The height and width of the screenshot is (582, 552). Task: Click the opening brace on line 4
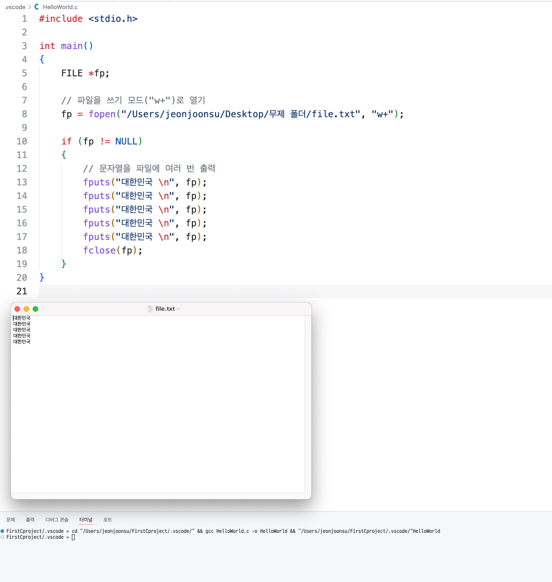[42, 60]
